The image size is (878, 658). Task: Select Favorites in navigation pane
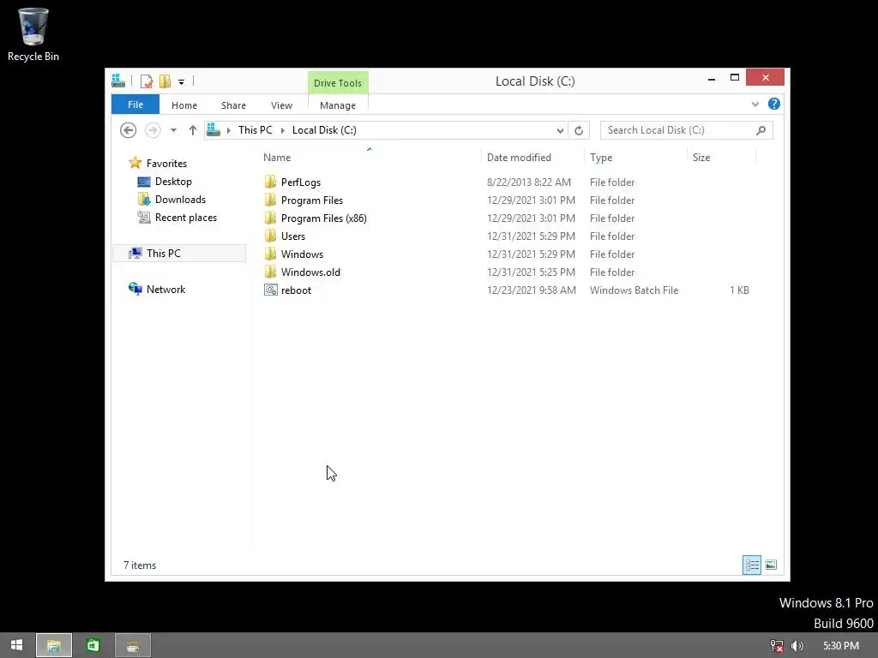(x=166, y=164)
